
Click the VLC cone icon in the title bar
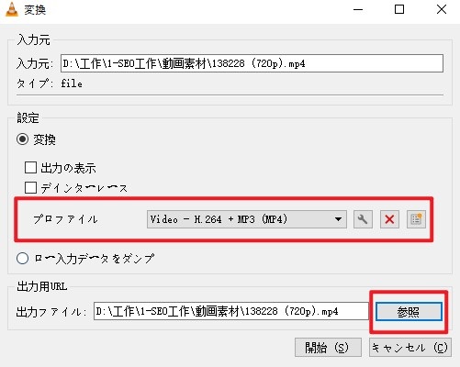click(12, 9)
